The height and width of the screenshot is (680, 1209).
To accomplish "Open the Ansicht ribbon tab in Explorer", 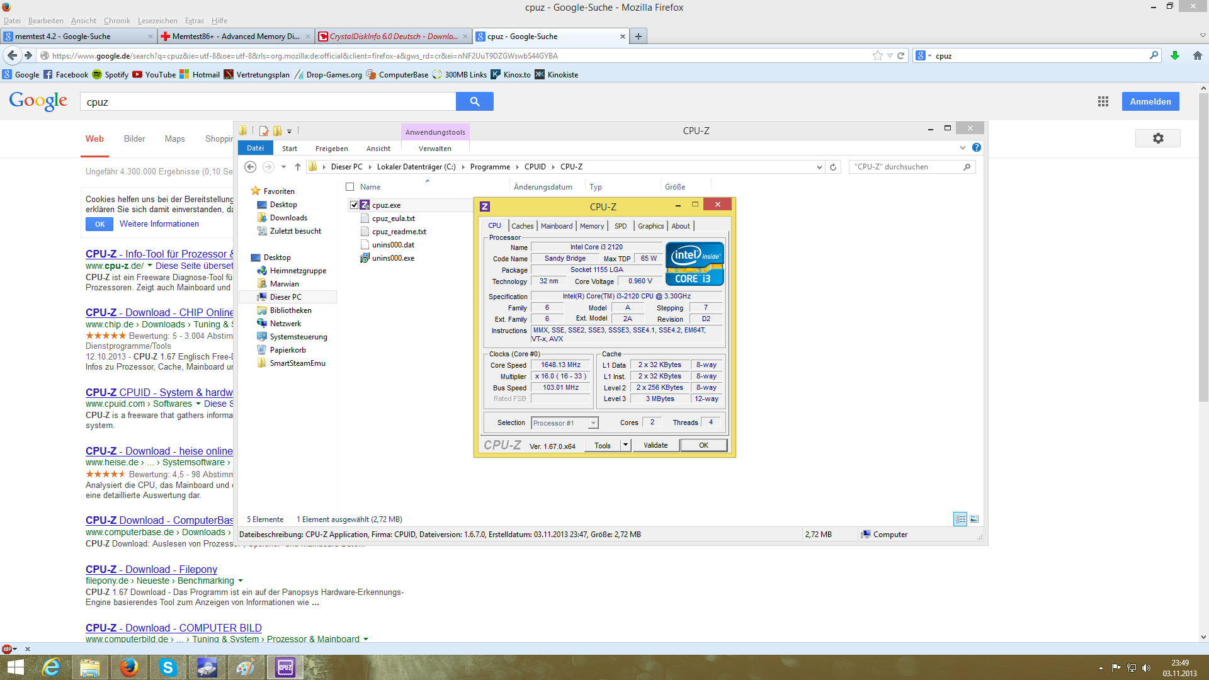I will click(x=378, y=149).
